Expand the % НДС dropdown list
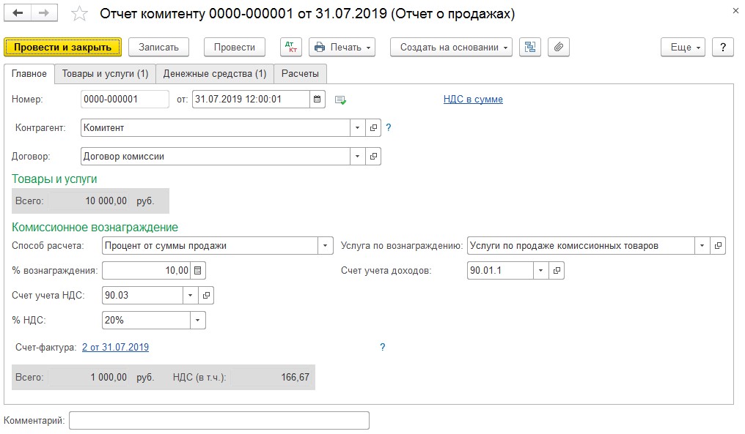 pos(197,321)
